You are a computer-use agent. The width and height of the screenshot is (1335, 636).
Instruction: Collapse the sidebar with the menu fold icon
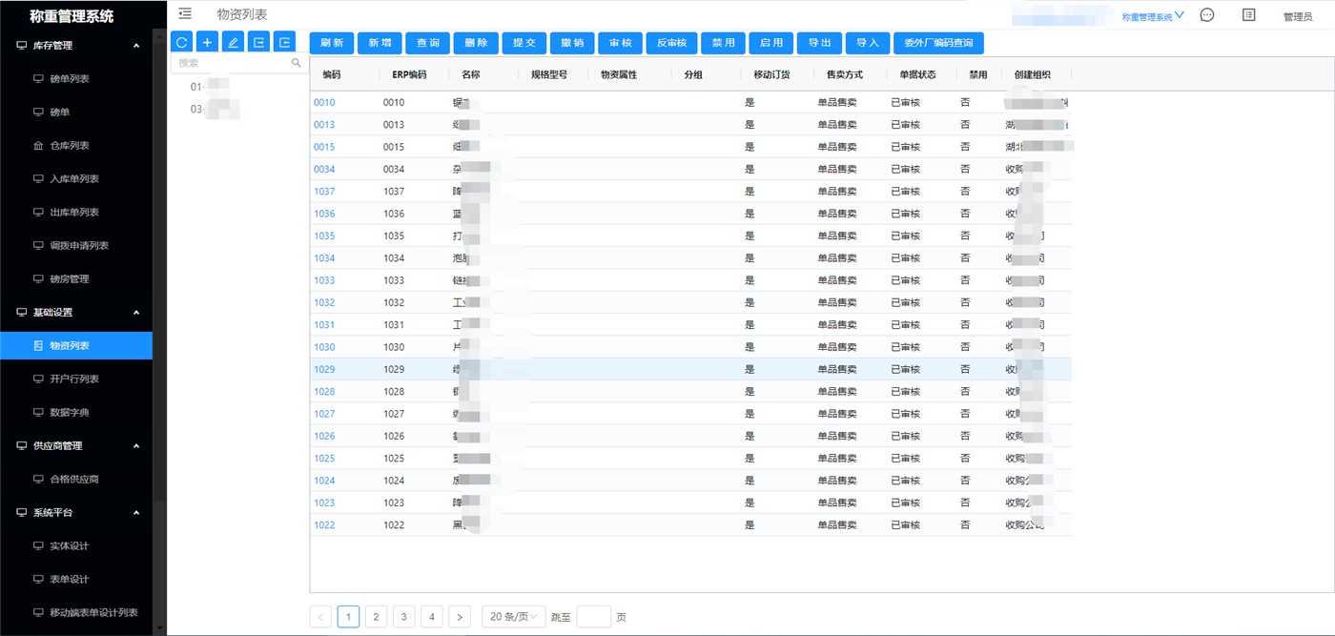[x=185, y=14]
